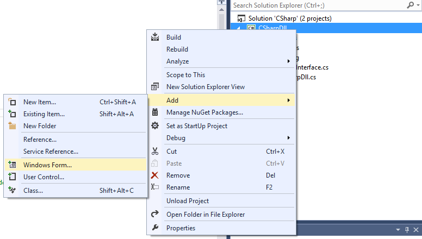Click the Open Folder in File Explorer icon
The width and height of the screenshot is (422, 239).
coord(155,215)
